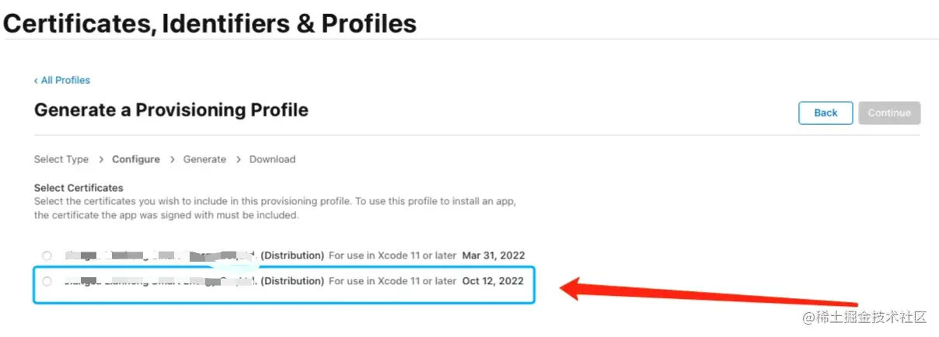Click the first row's Xcode 11 note
The image size is (939, 337).
pyautogui.click(x=393, y=255)
